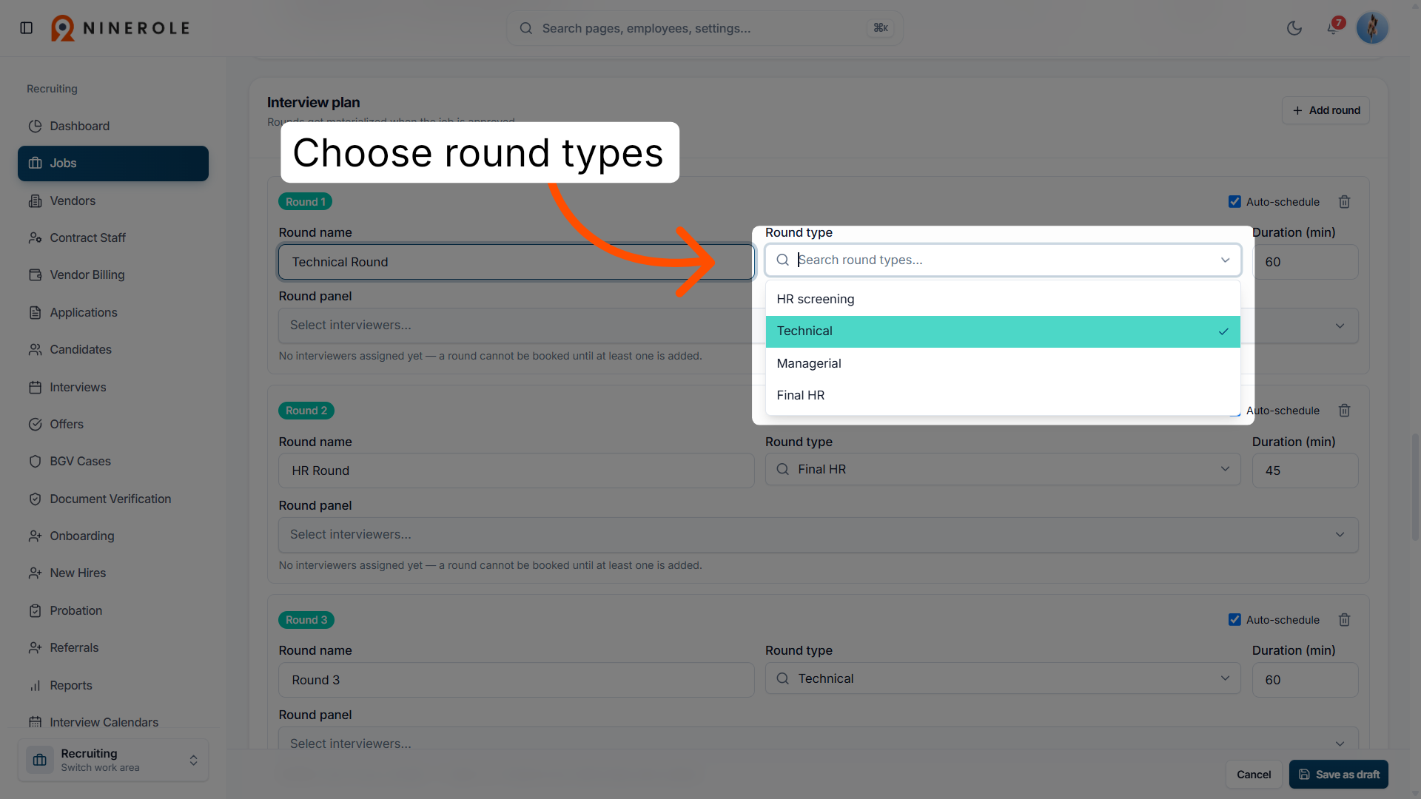
Task: Open the user avatar menu
Action: [x=1372, y=28]
